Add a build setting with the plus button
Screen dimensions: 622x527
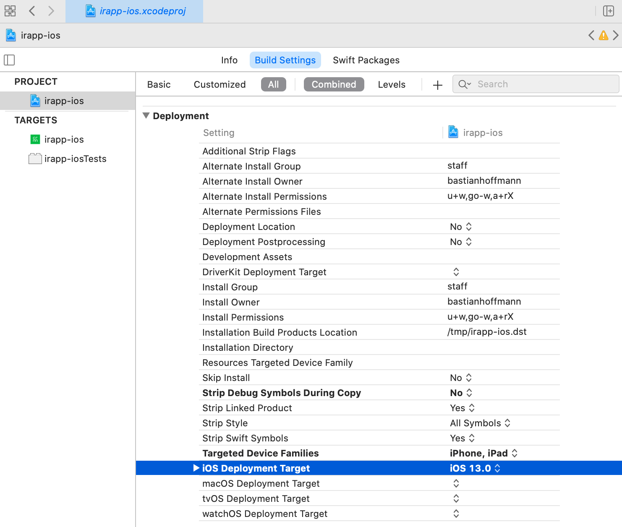click(x=437, y=84)
